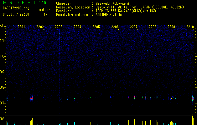This screenshot has width=197, height=125.
Task: Click the Observer label
Action: click(x=64, y=3)
